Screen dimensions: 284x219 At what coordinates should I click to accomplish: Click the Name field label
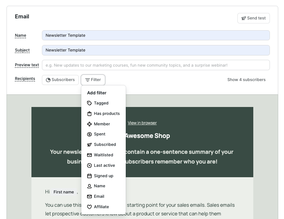click(x=21, y=35)
